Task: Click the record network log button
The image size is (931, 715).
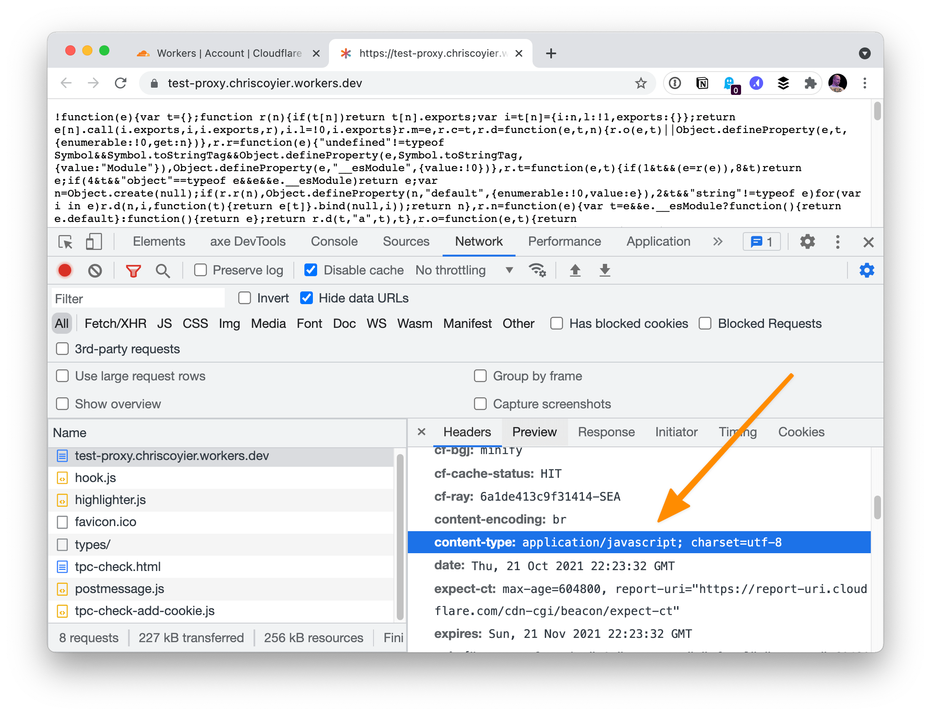Action: 65,271
